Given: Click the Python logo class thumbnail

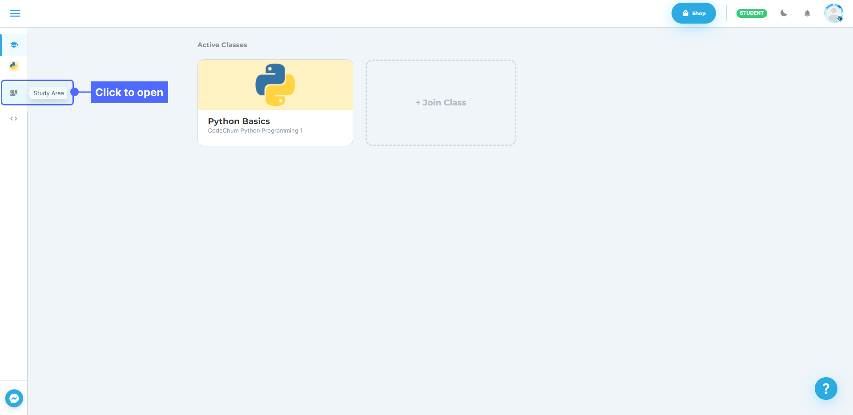Looking at the screenshot, I should (275, 85).
